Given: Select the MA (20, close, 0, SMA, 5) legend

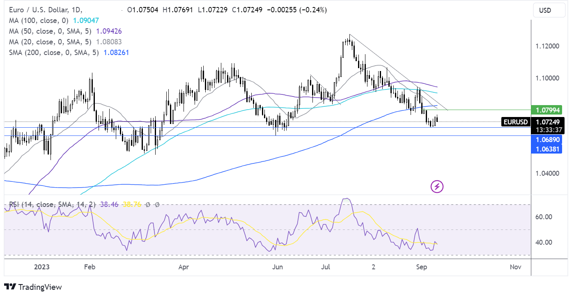Looking at the screenshot, I should 50,41.
